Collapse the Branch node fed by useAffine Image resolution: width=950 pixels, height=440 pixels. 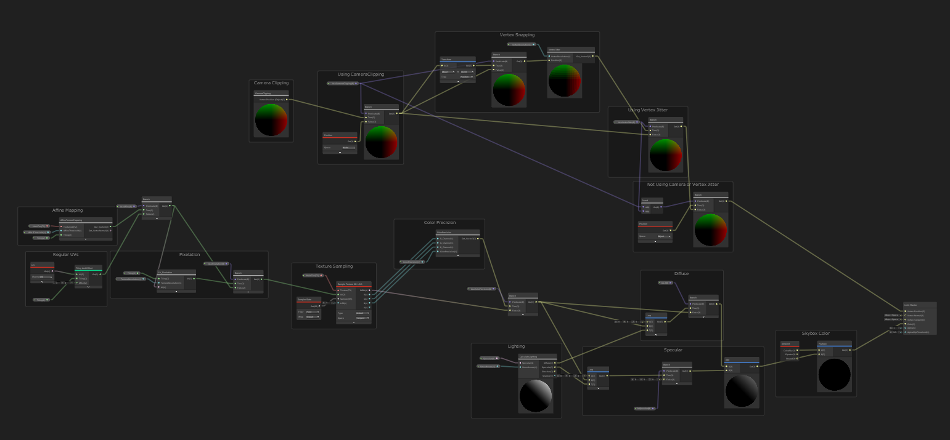coord(157,218)
